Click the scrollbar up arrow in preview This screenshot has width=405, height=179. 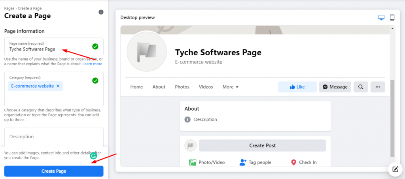(x=392, y=28)
